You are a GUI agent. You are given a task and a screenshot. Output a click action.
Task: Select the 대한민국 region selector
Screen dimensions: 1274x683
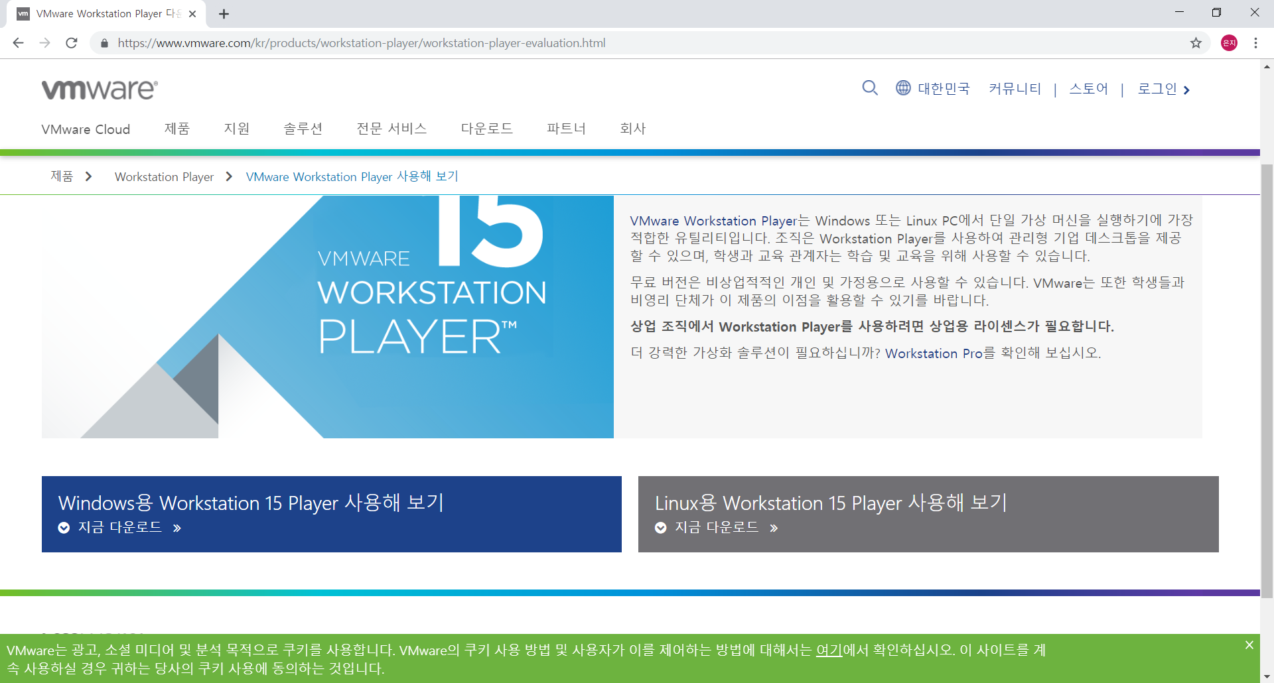944,88
